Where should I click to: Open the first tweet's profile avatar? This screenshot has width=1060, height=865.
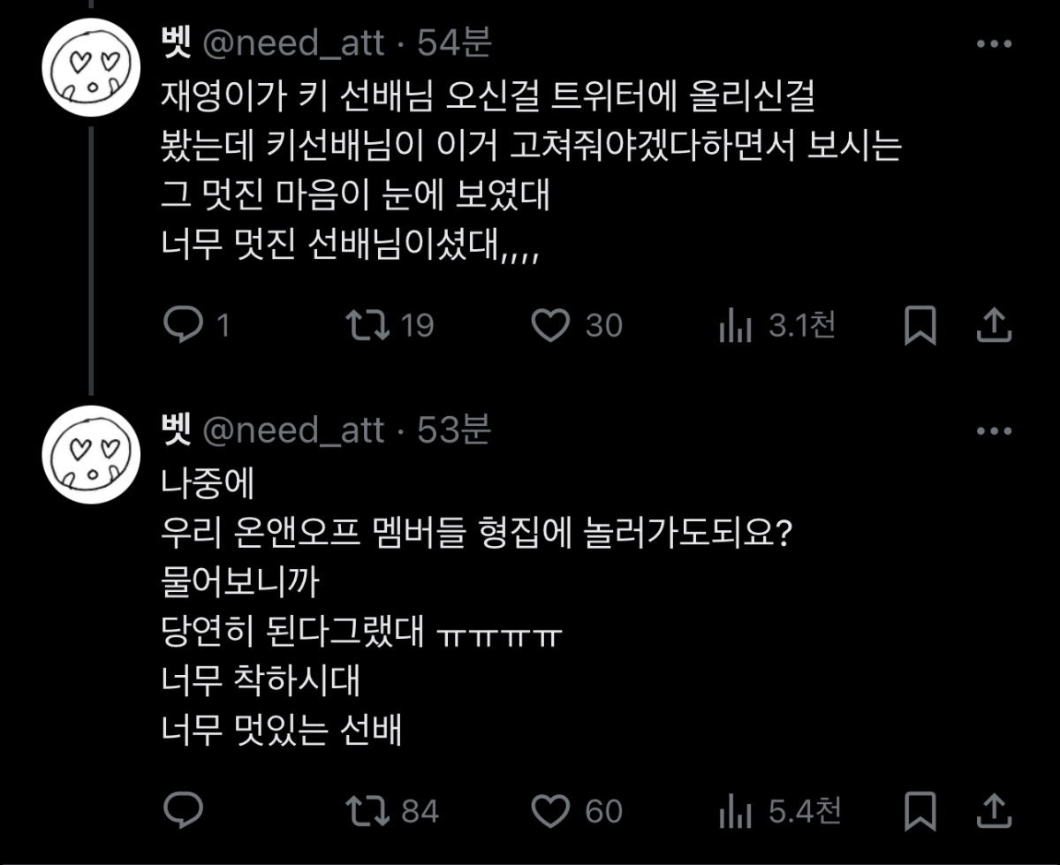point(93,70)
